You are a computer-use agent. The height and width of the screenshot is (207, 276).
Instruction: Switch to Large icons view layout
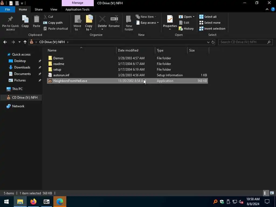pyautogui.click(x=272, y=193)
